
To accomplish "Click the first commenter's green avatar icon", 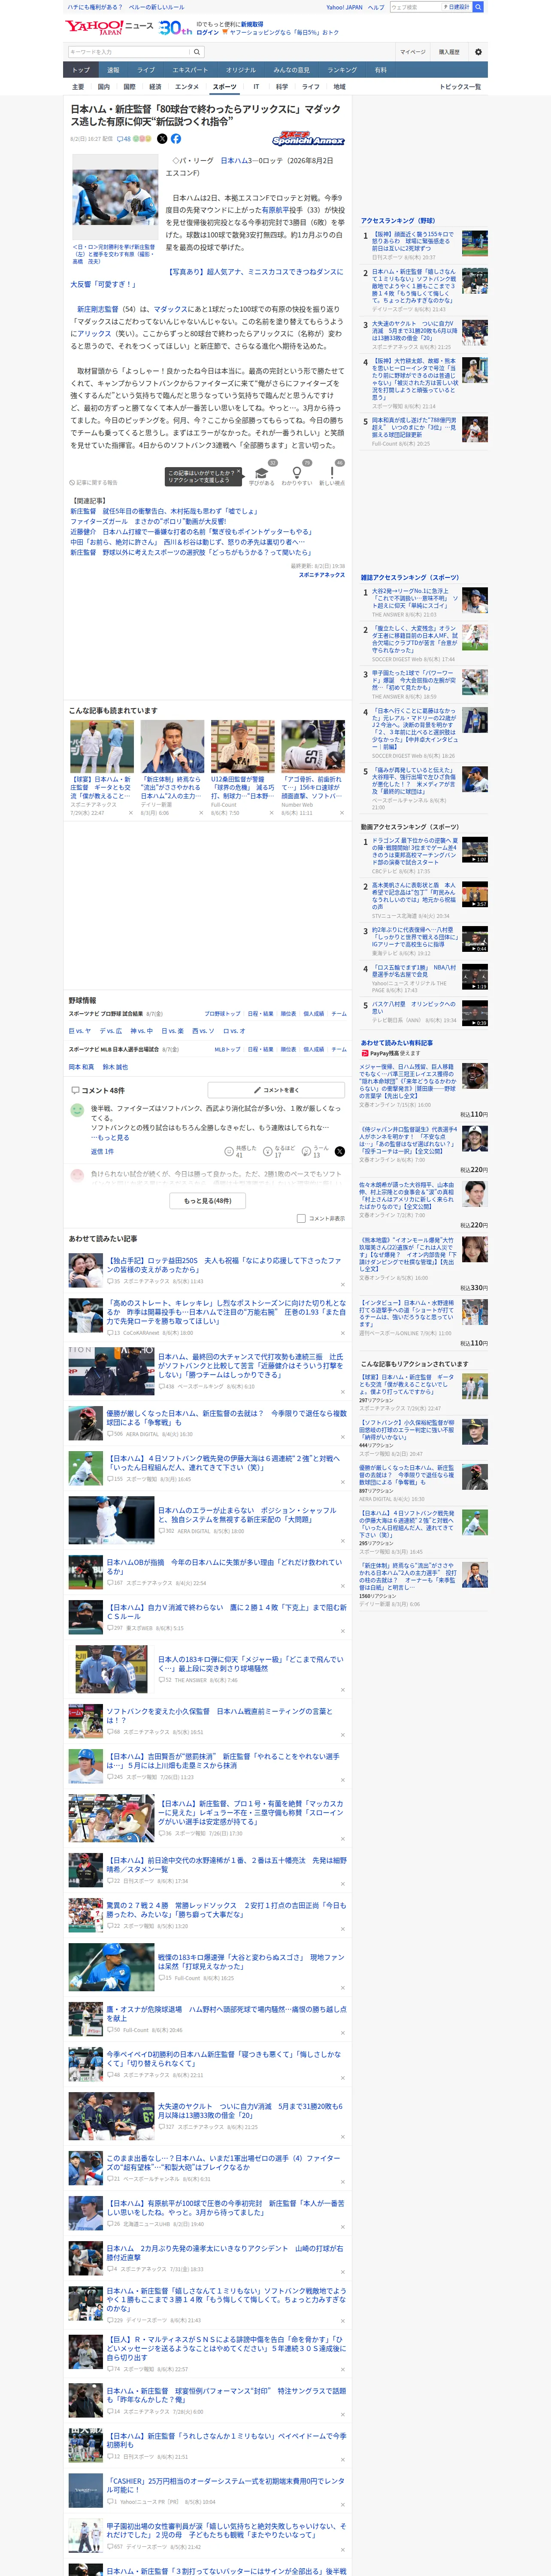I will 77,1110.
